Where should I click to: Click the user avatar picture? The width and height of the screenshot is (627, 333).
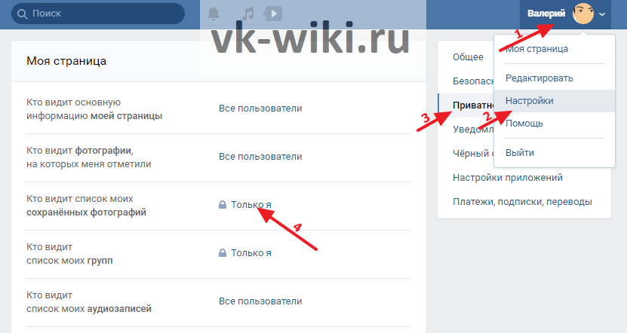pyautogui.click(x=583, y=14)
